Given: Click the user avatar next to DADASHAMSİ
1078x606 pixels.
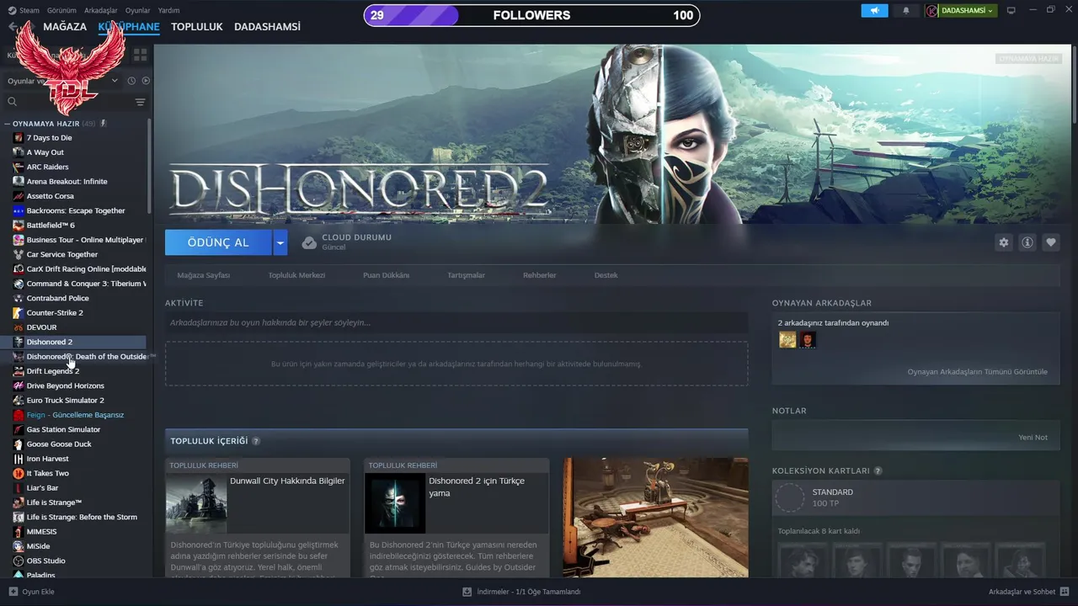Looking at the screenshot, I should (931, 11).
